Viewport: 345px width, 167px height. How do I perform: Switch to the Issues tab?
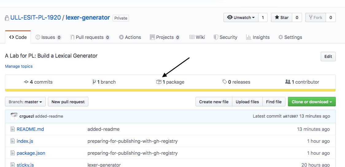coord(48,37)
